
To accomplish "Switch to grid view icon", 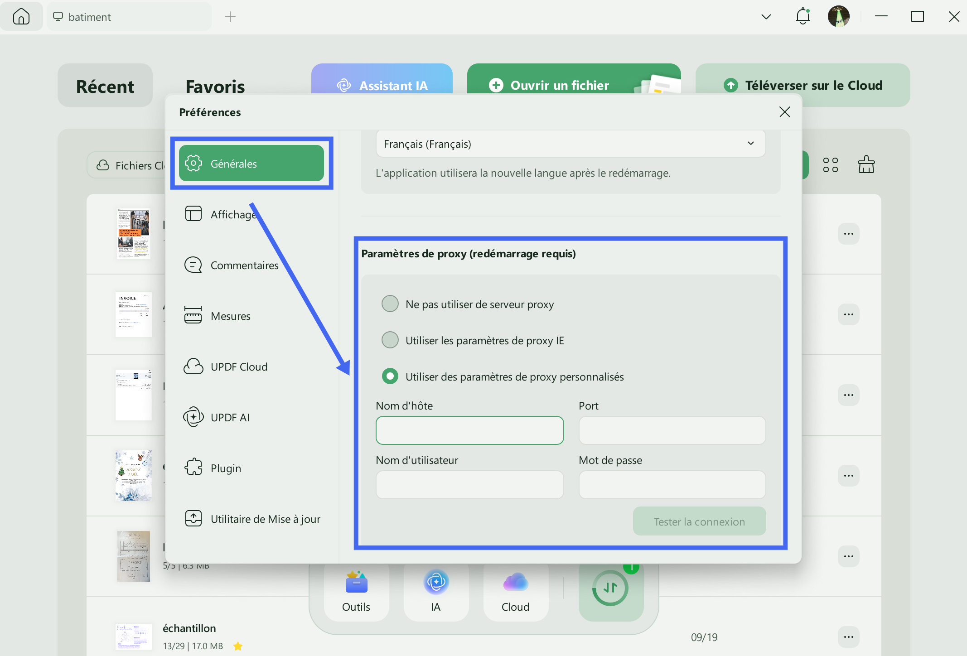I will [830, 165].
